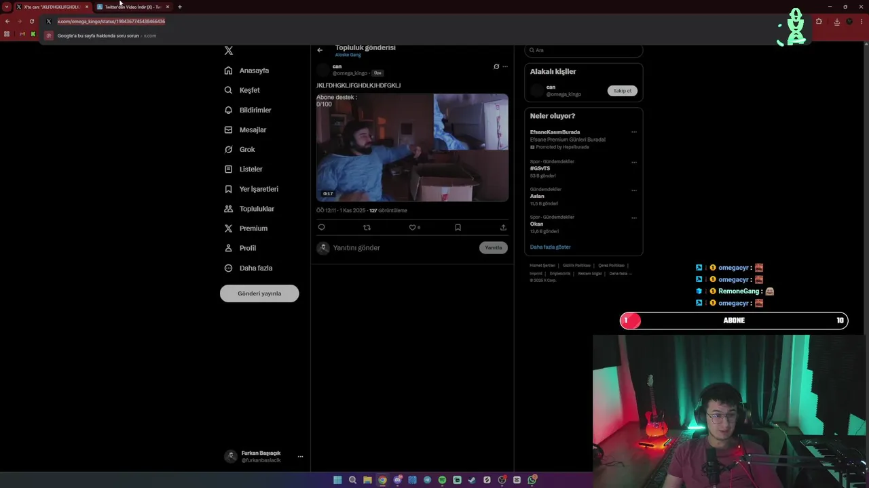Open the Gmail bookmark icon
This screenshot has height=488, width=869.
(22, 34)
